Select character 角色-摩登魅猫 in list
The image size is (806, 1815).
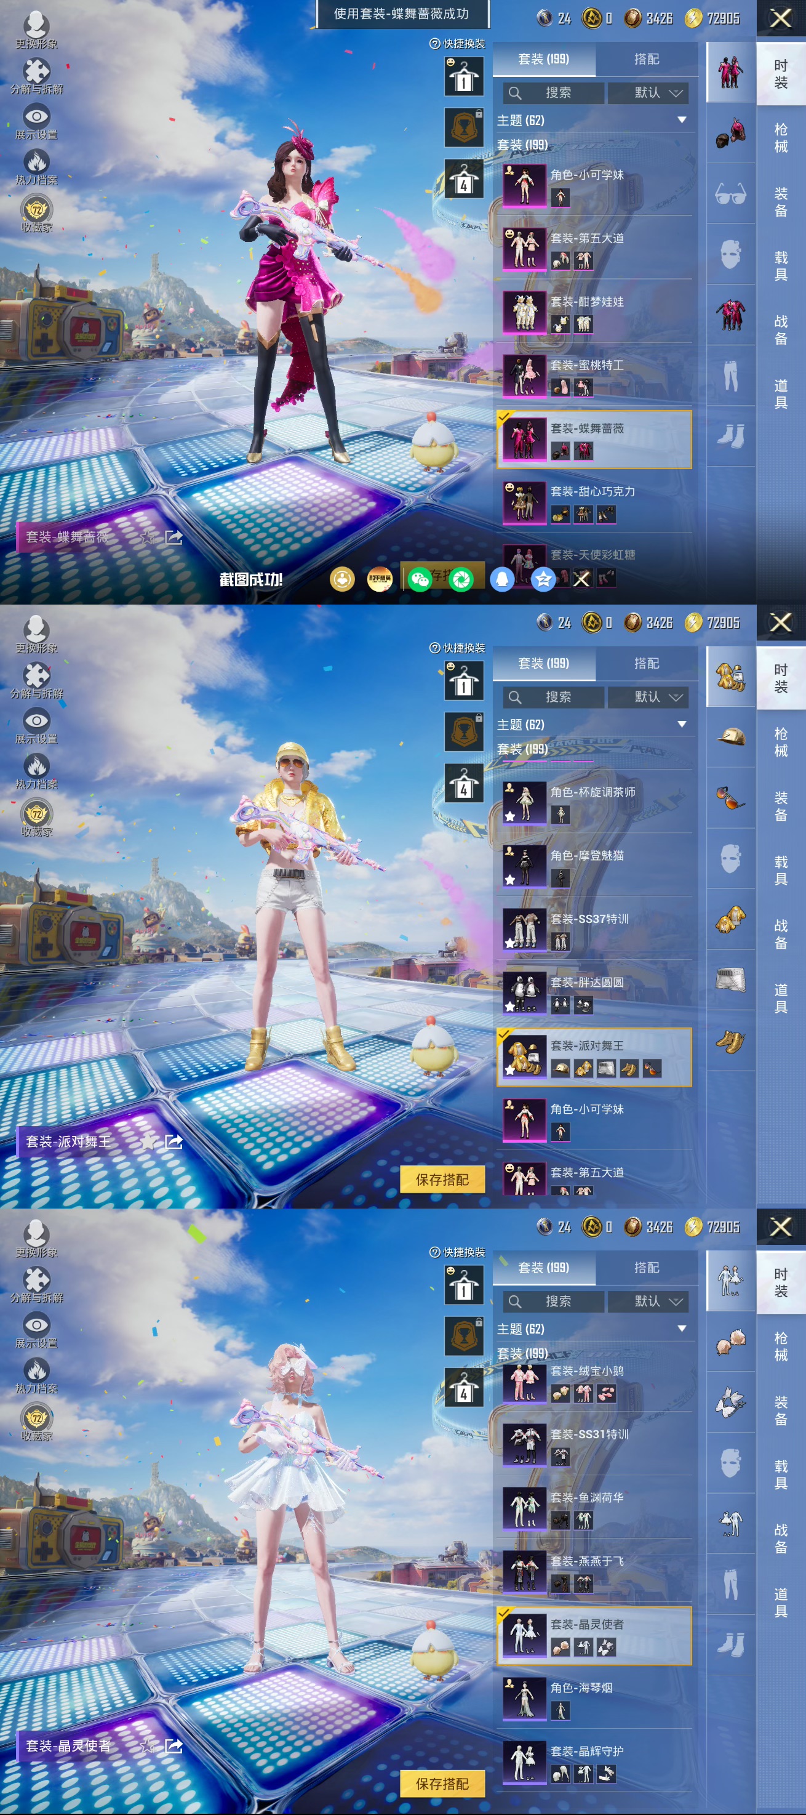594,867
